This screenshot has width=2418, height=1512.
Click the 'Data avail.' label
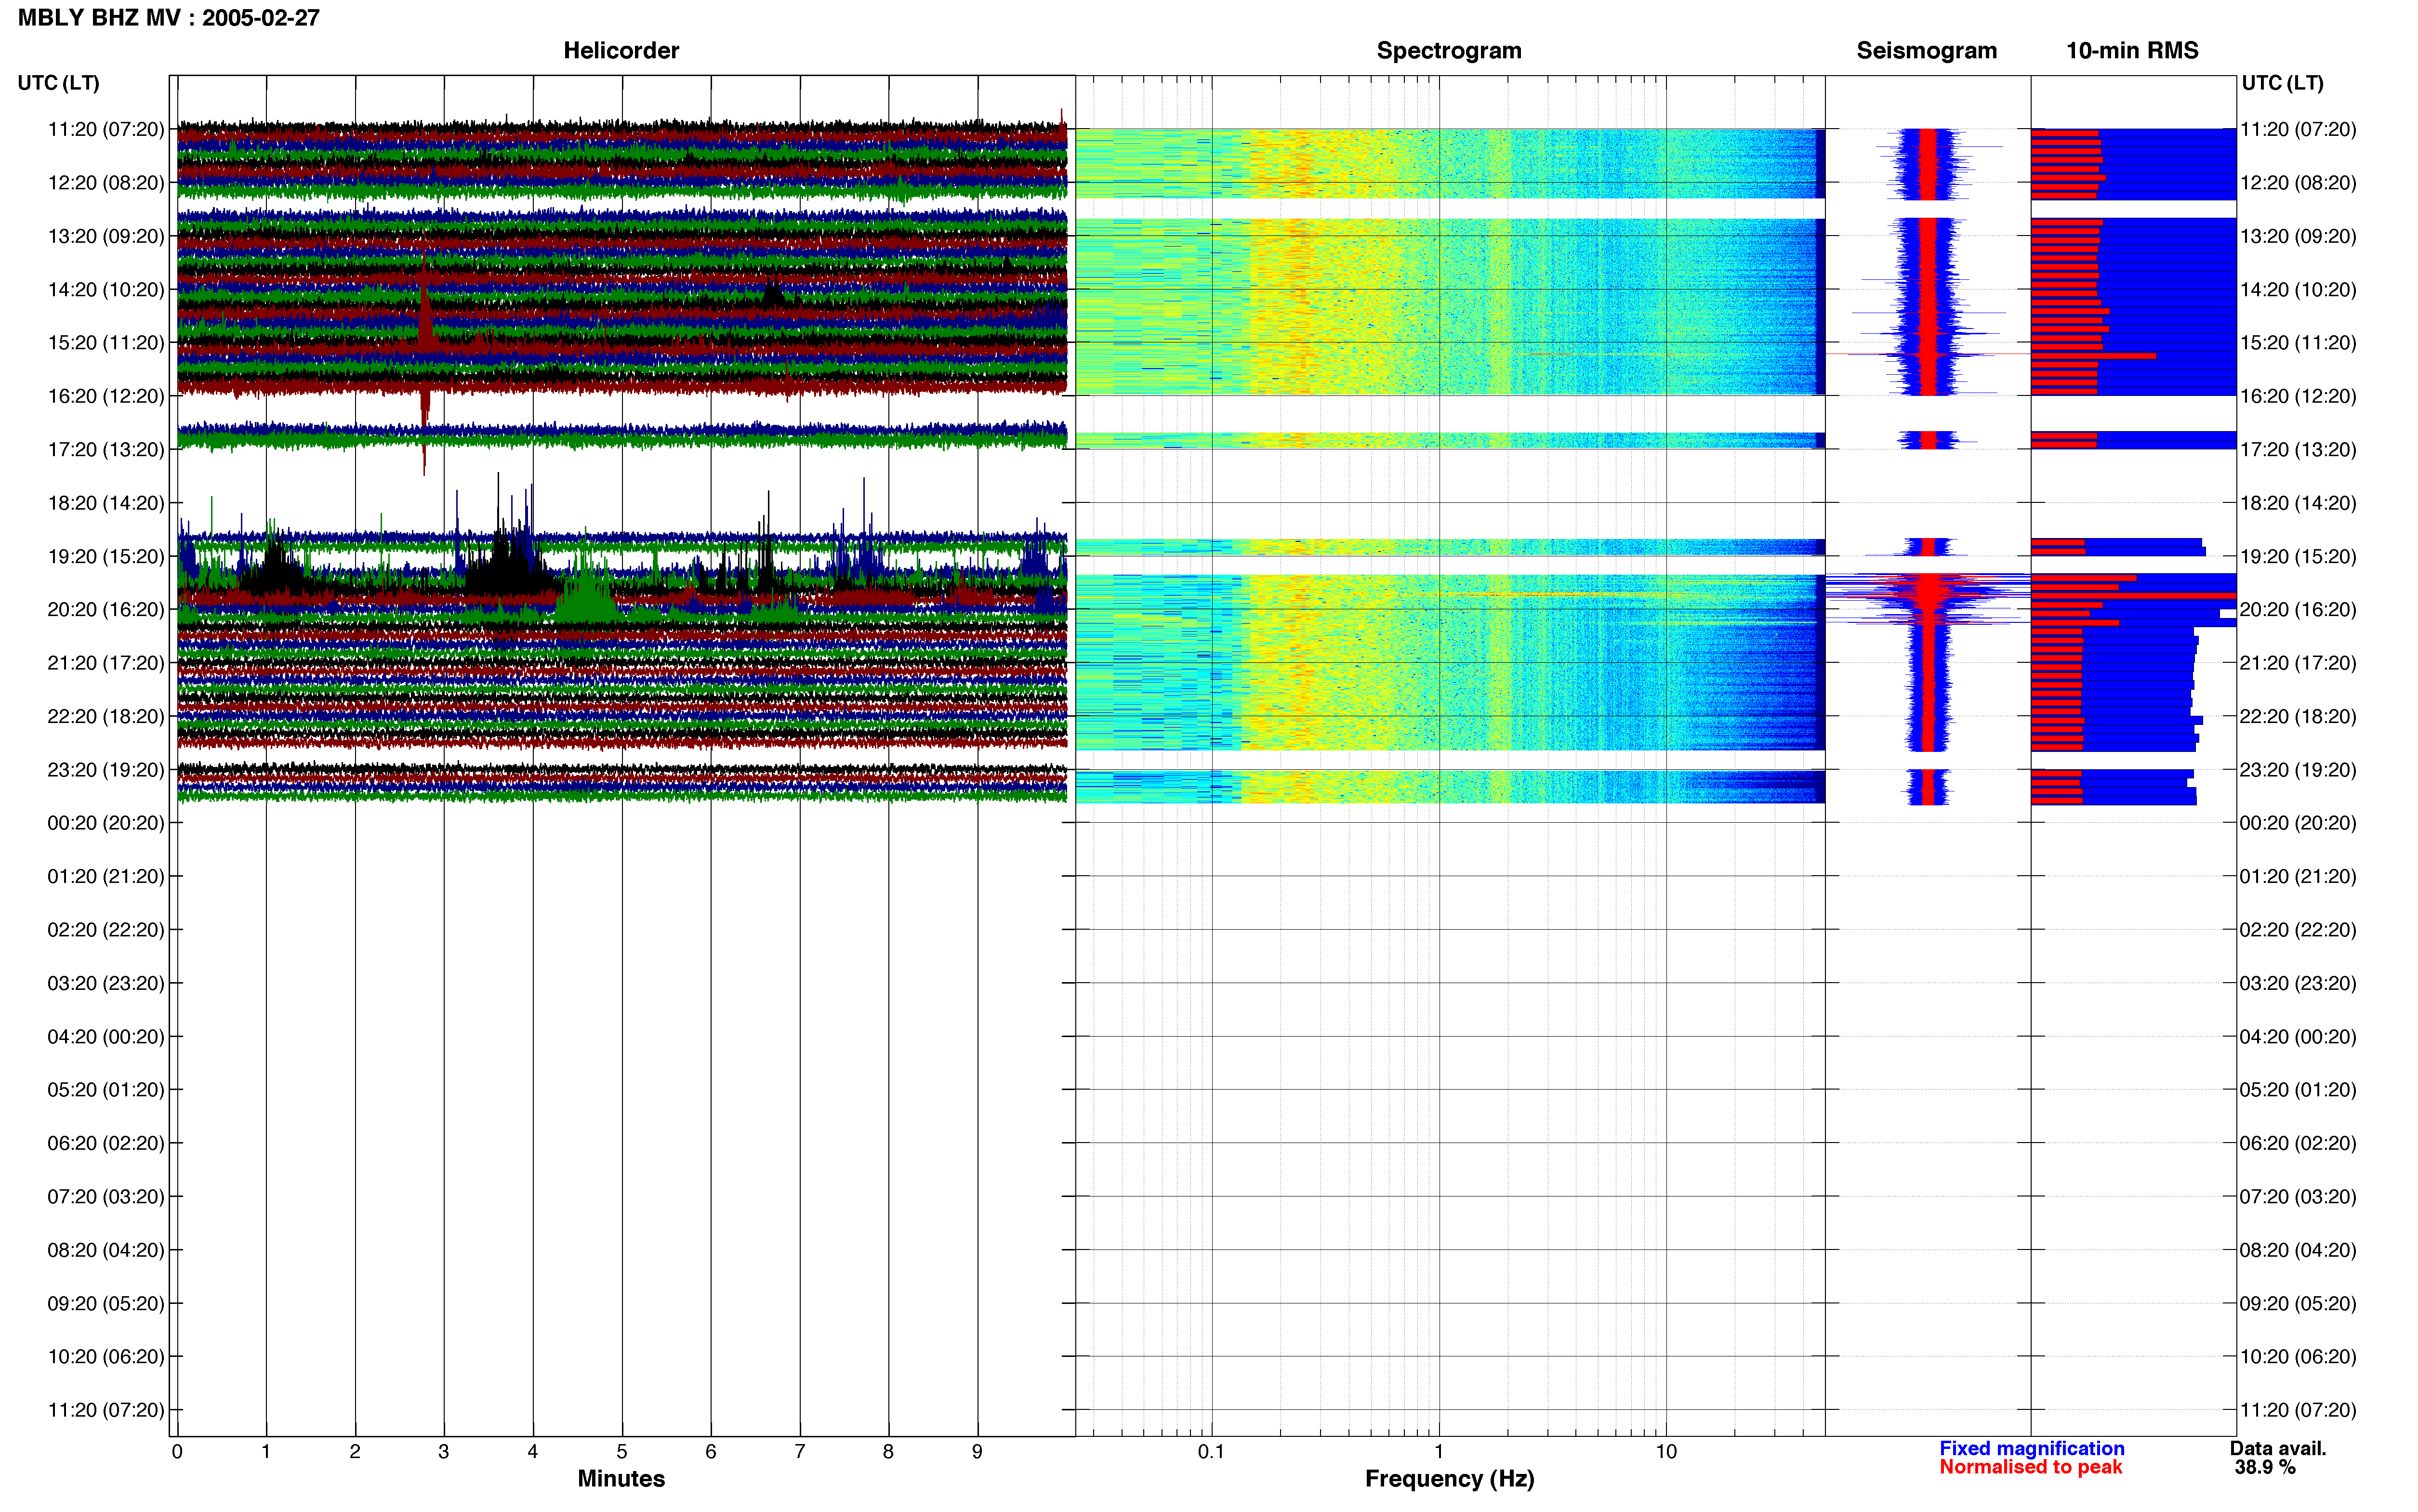2278,1448
